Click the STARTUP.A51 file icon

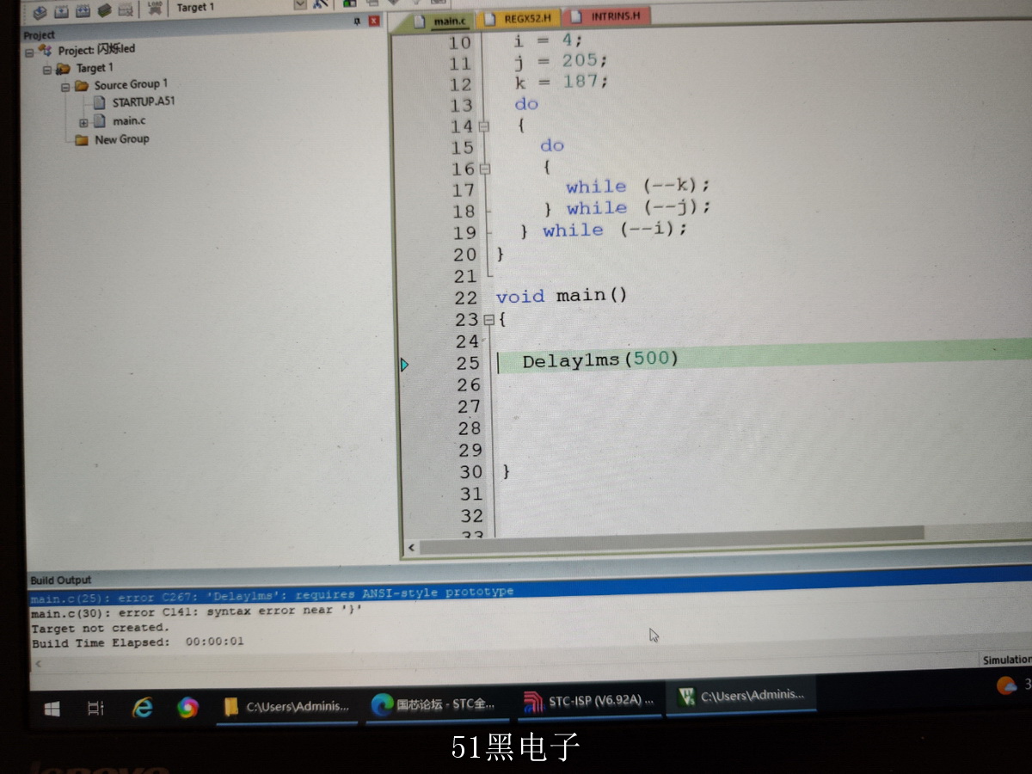pyautogui.click(x=99, y=103)
